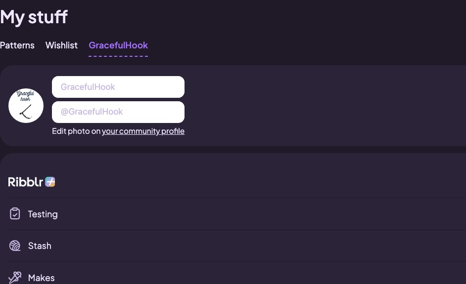Click into the @GracefulHook username field
Viewport: 466px width, 284px height.
tap(118, 112)
